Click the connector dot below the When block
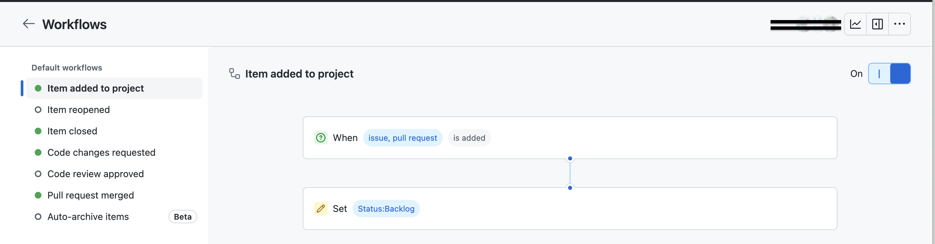This screenshot has width=935, height=244. (570, 159)
